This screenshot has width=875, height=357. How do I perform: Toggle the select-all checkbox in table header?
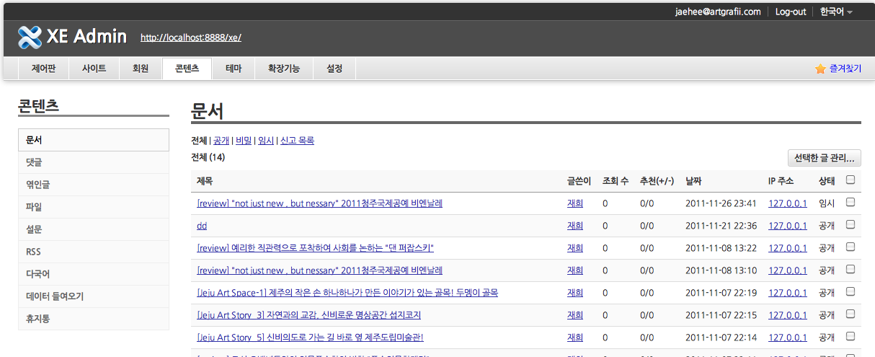850,180
